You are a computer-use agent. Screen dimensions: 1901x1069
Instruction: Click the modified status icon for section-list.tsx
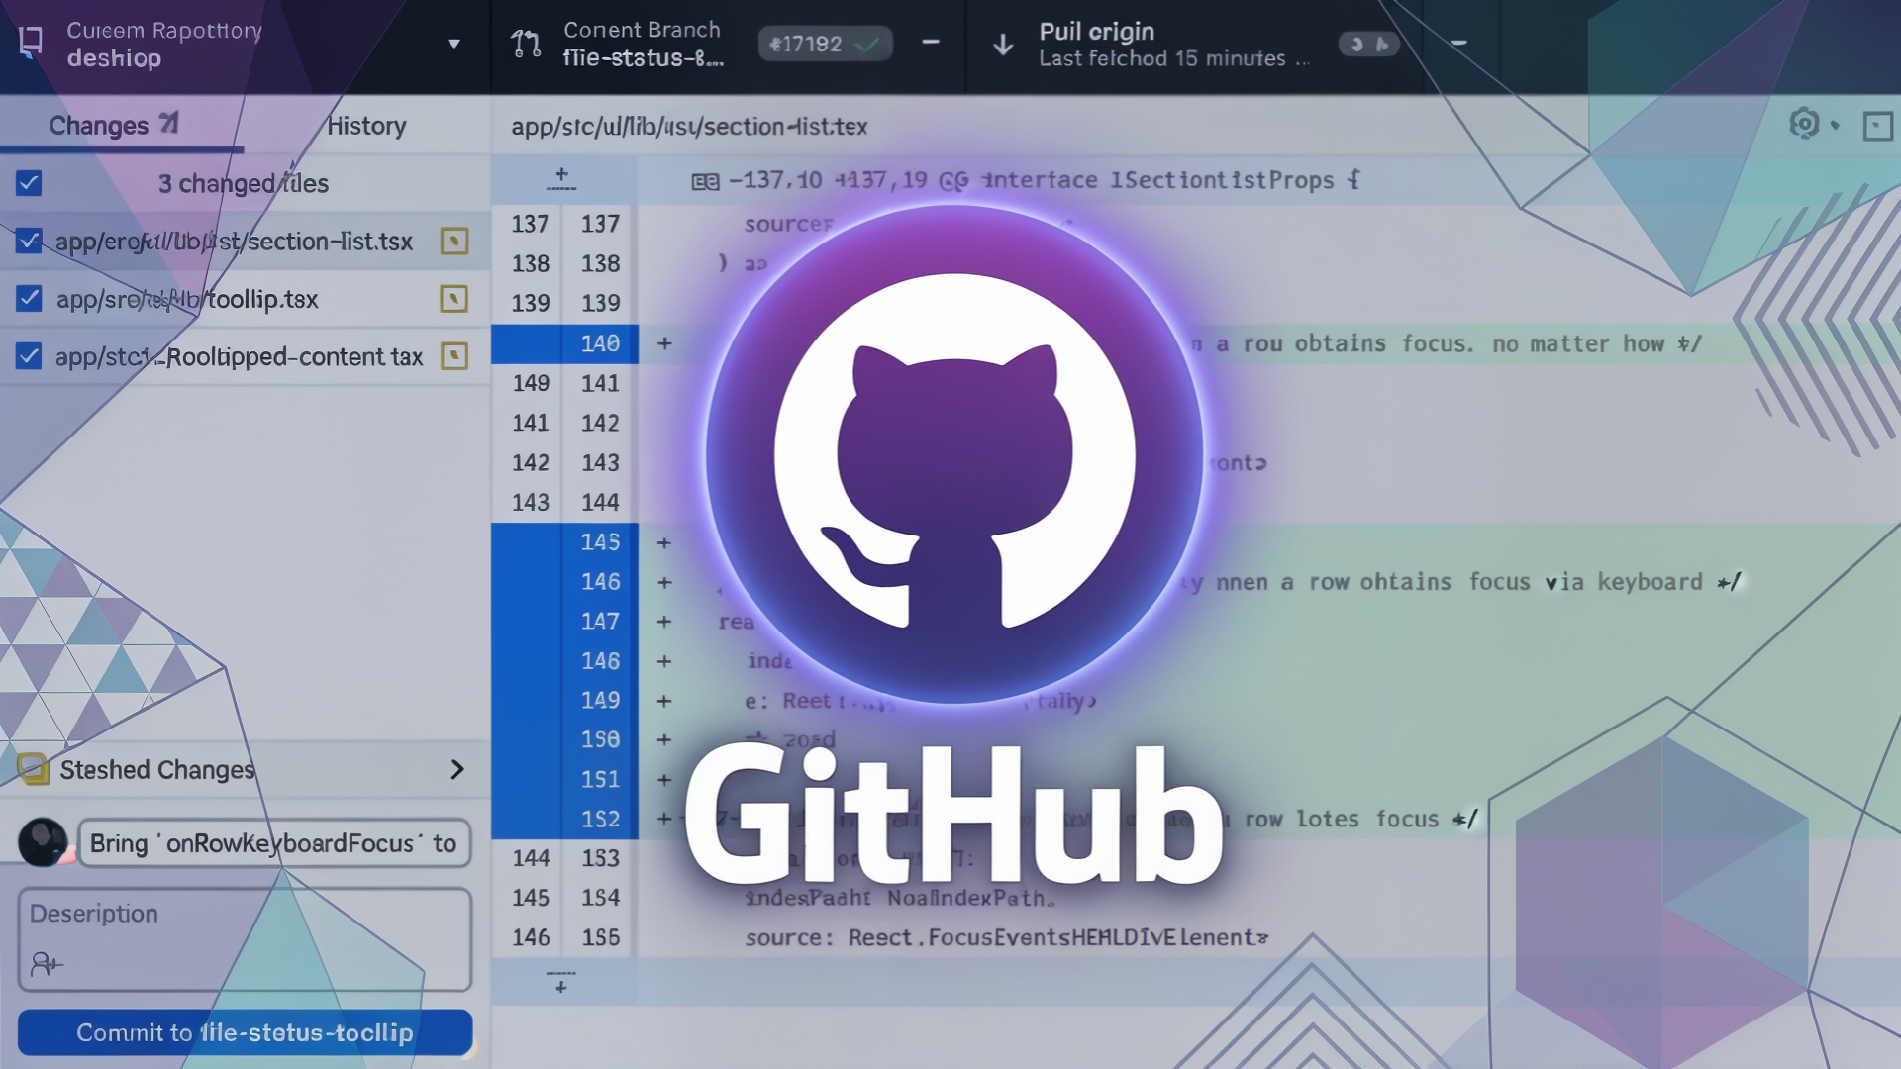[x=454, y=241]
